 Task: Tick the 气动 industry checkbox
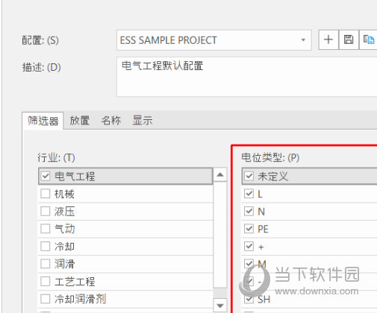(x=46, y=229)
